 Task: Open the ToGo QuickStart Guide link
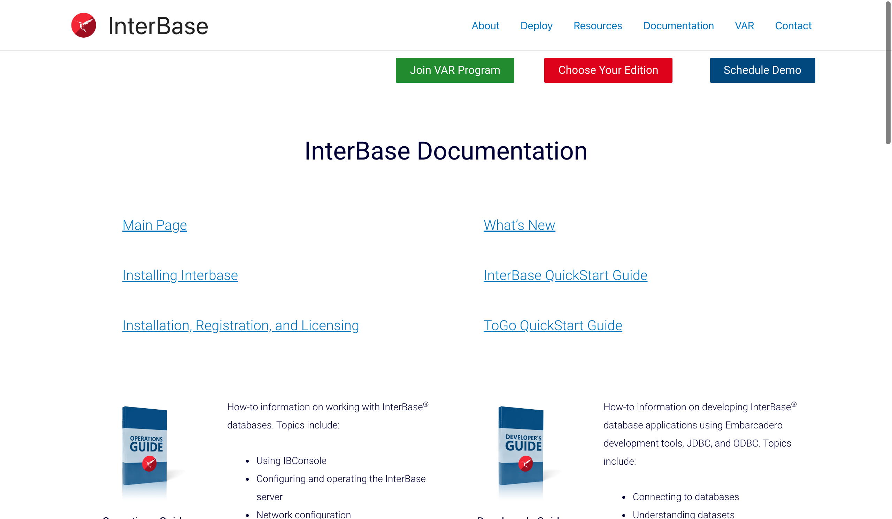[x=552, y=325]
